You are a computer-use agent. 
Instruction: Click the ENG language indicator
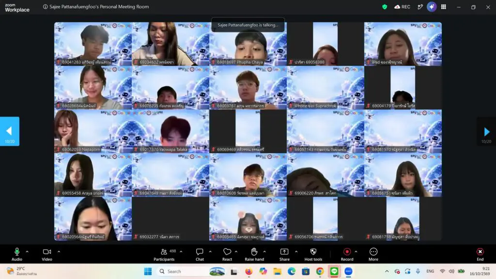(430, 271)
